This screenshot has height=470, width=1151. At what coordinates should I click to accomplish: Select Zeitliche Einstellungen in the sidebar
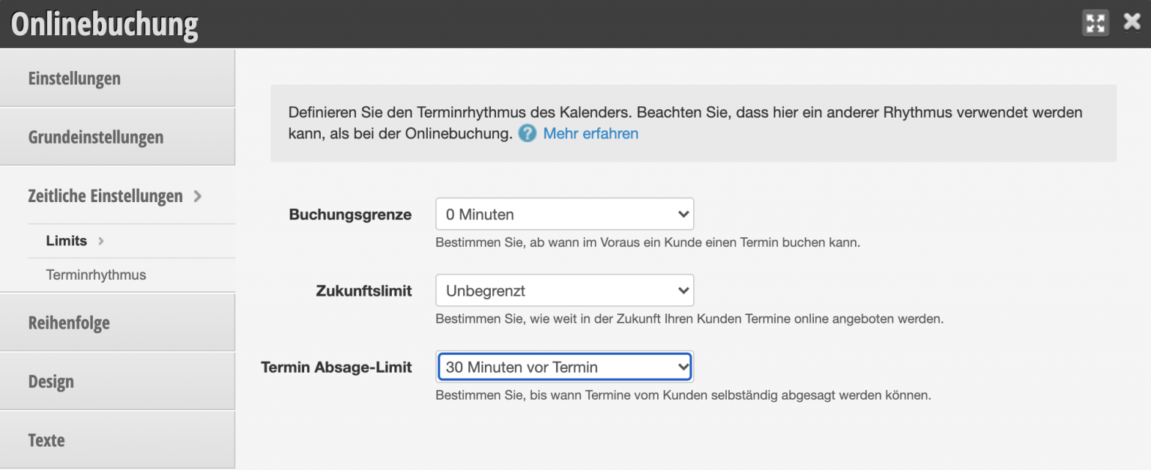(105, 196)
